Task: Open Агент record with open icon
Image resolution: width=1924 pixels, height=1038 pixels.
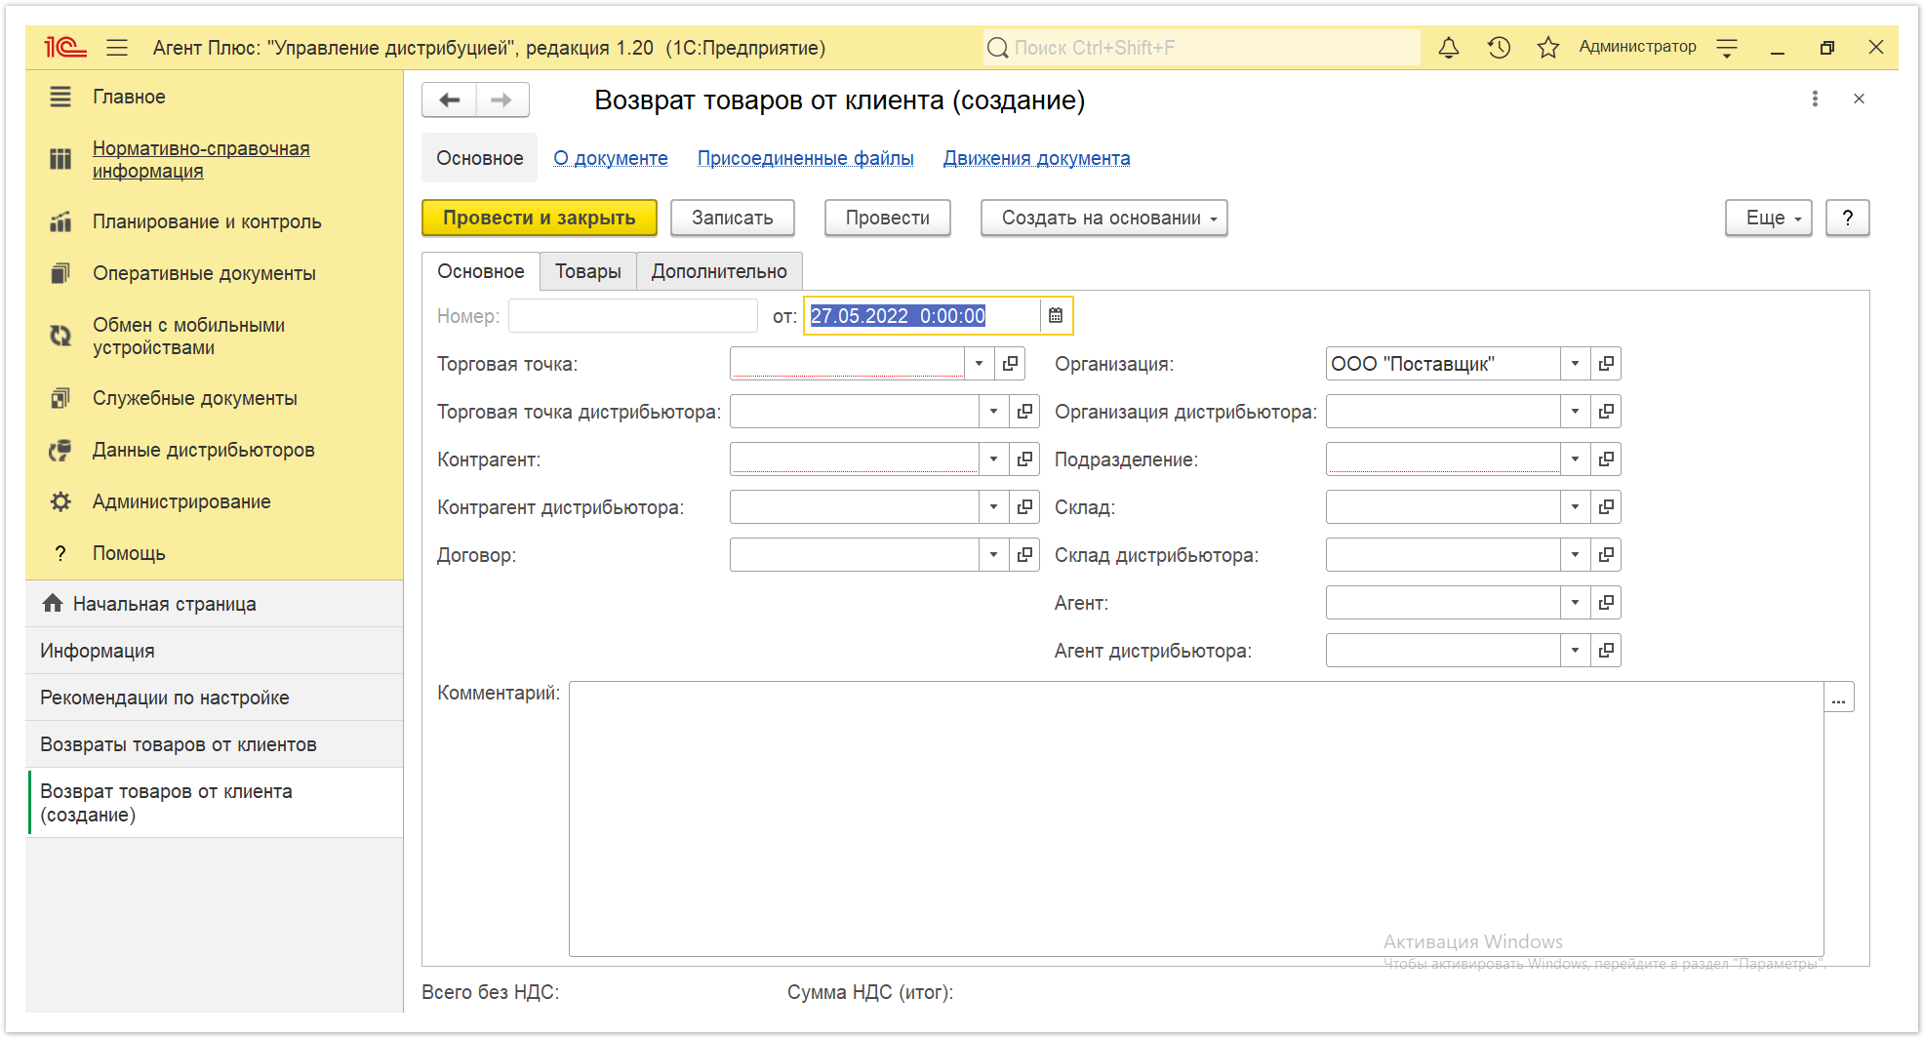Action: coord(1606,603)
